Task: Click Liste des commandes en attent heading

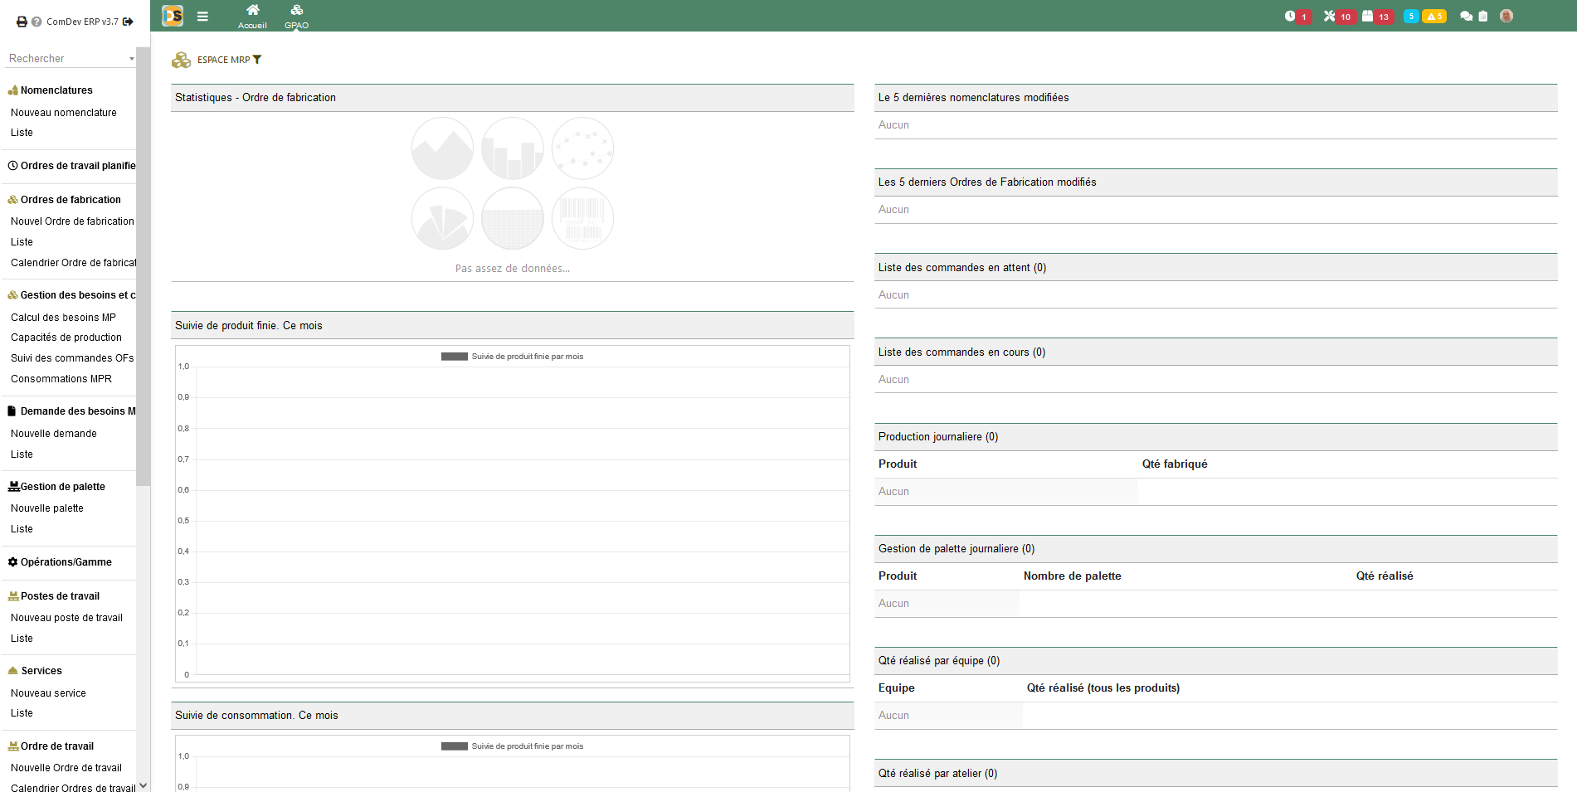Action: click(x=962, y=268)
